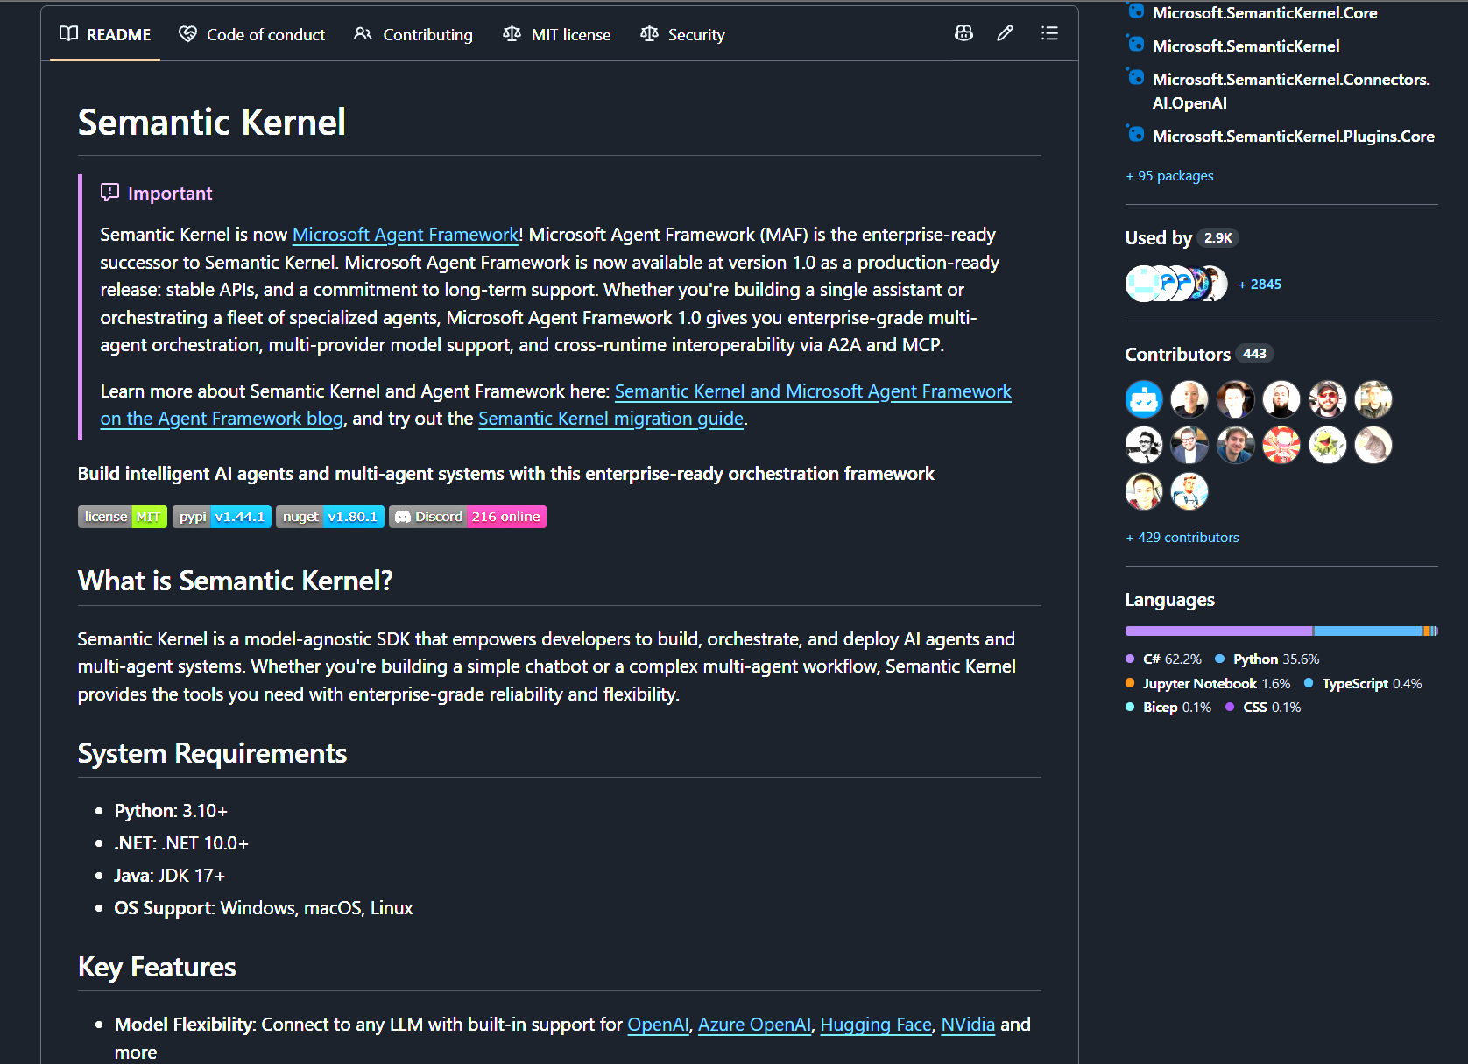This screenshot has width=1468, height=1064.
Task: Show the + 95 packages list
Action: click(x=1169, y=176)
